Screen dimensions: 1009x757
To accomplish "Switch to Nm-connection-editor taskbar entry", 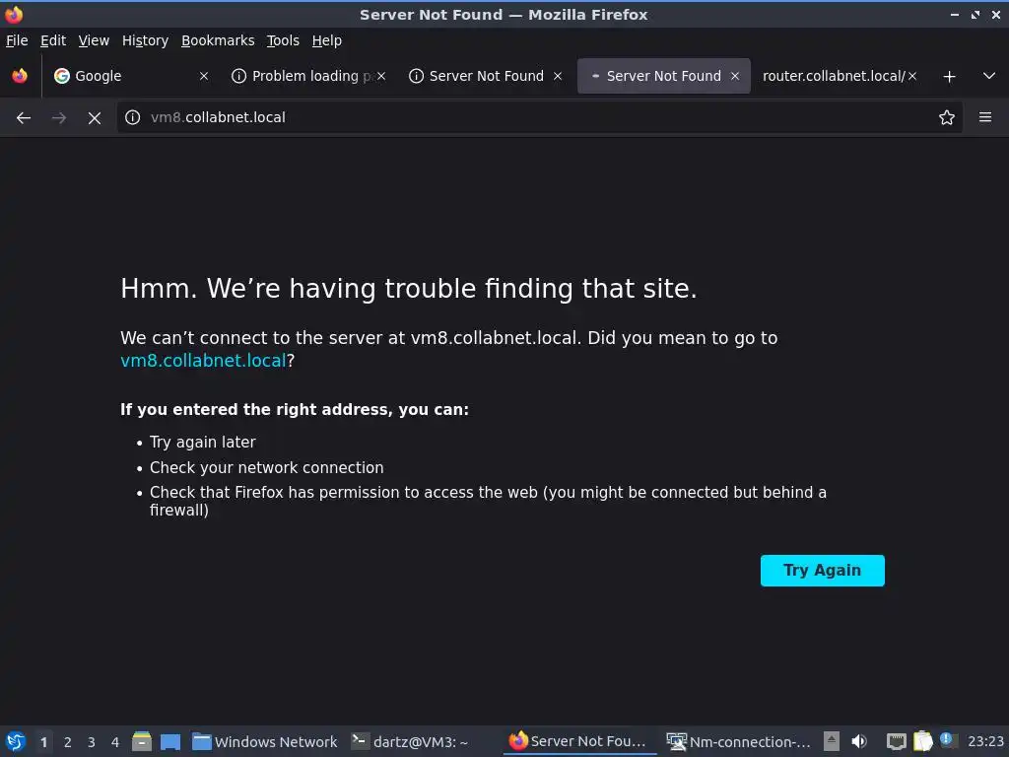I will 739,741.
